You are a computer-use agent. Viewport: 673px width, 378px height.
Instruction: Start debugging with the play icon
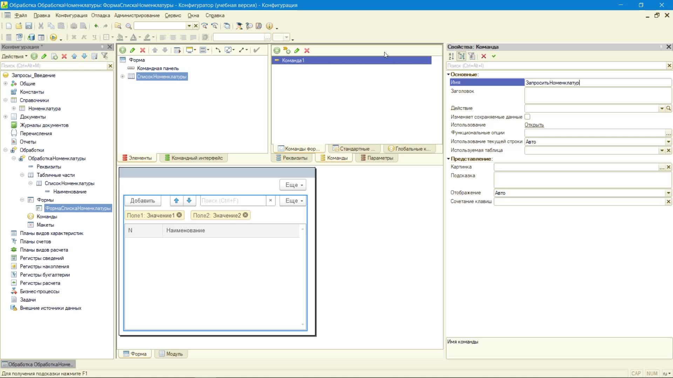tap(53, 37)
